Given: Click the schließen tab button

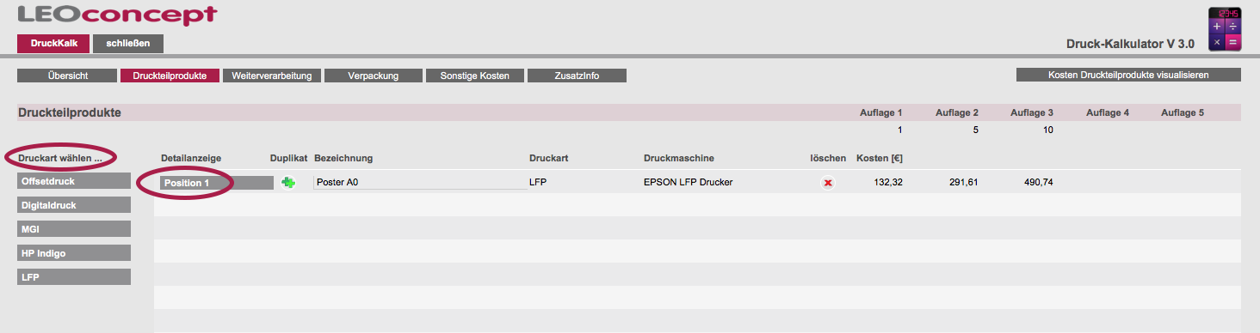Looking at the screenshot, I should pyautogui.click(x=128, y=44).
